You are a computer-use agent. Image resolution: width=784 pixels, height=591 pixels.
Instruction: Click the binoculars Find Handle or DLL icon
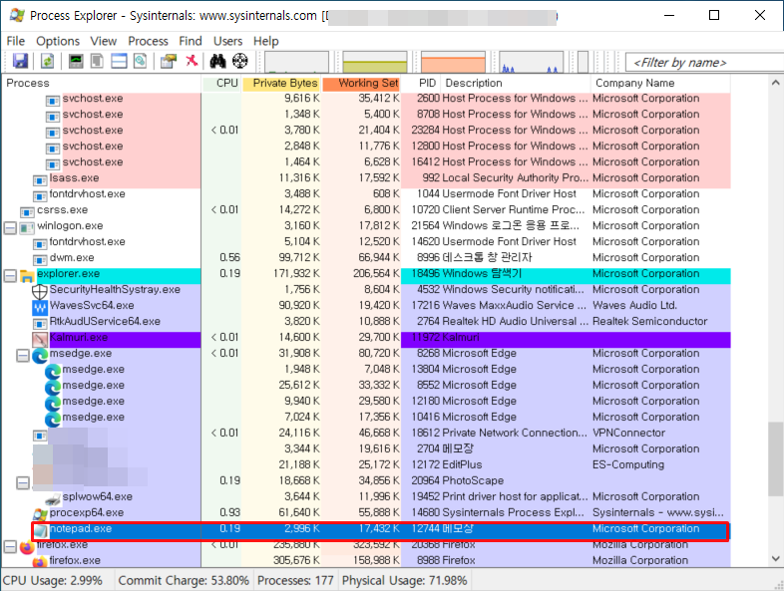[217, 61]
